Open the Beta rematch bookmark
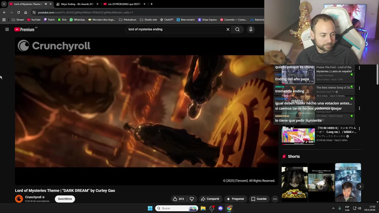The image size is (379, 213). click(186, 20)
